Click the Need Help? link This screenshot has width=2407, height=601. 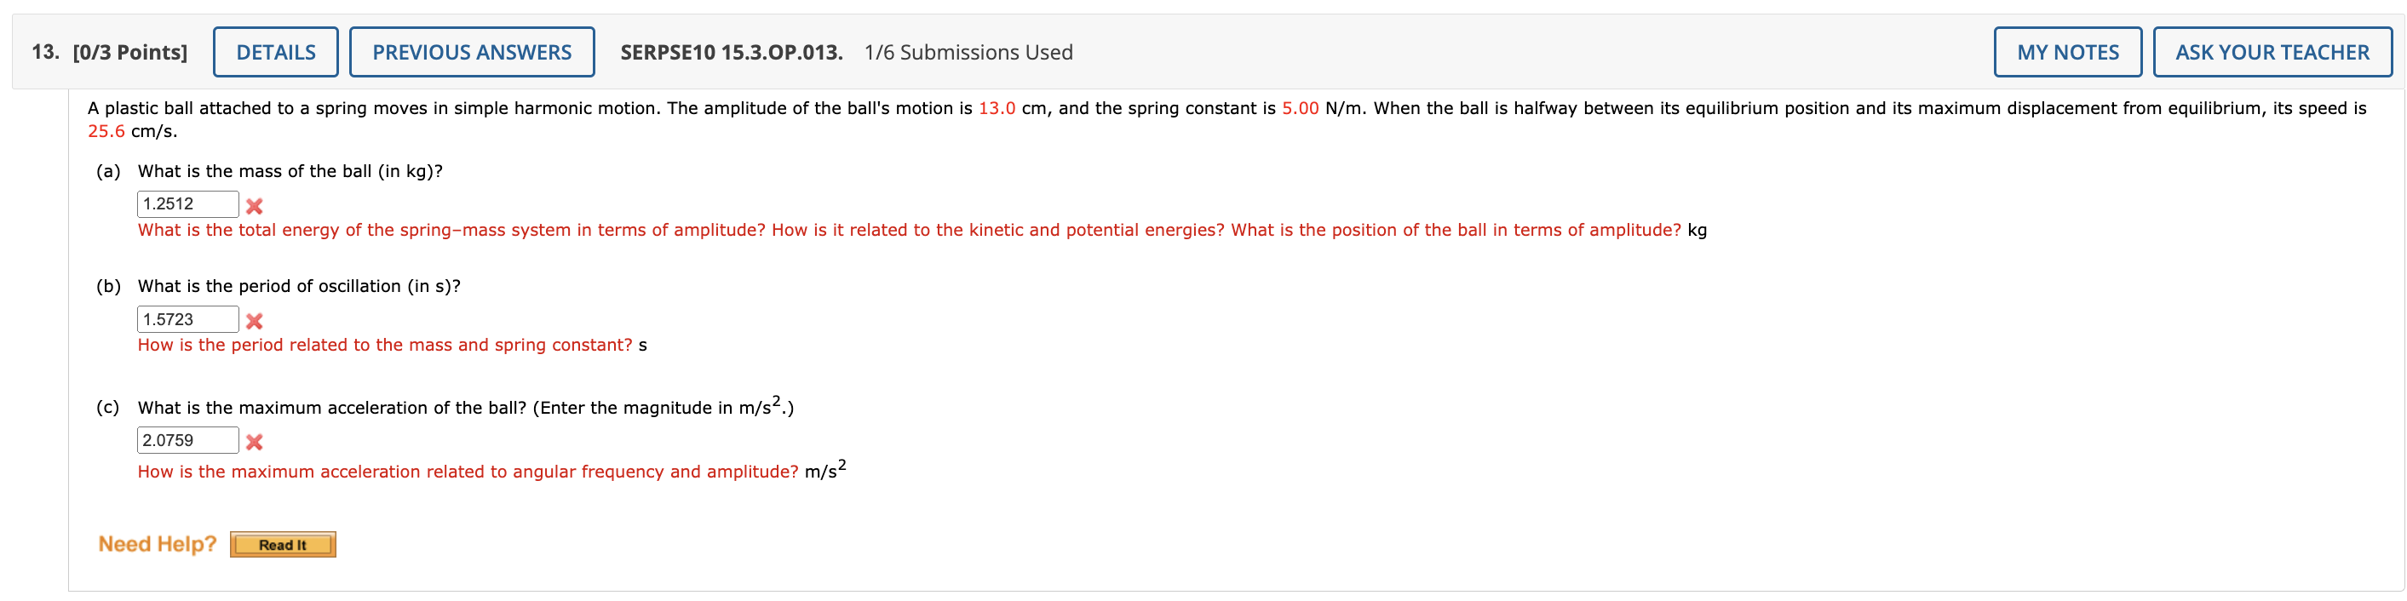coord(157,542)
